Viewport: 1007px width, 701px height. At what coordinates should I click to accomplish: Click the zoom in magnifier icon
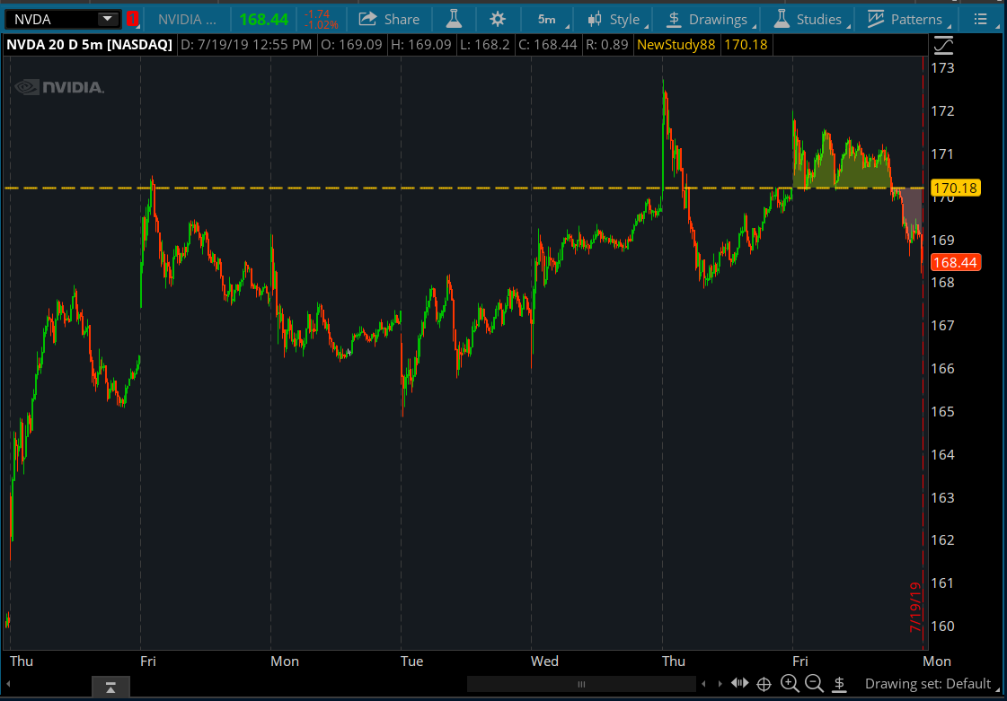(790, 684)
